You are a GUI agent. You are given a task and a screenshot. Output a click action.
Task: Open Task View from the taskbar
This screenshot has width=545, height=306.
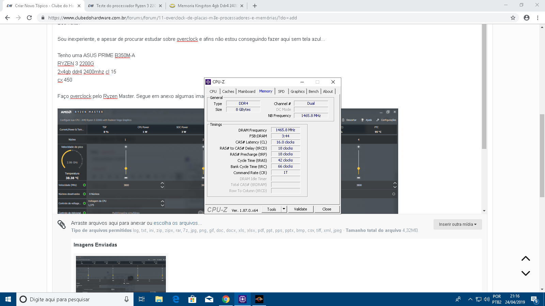(x=142, y=299)
